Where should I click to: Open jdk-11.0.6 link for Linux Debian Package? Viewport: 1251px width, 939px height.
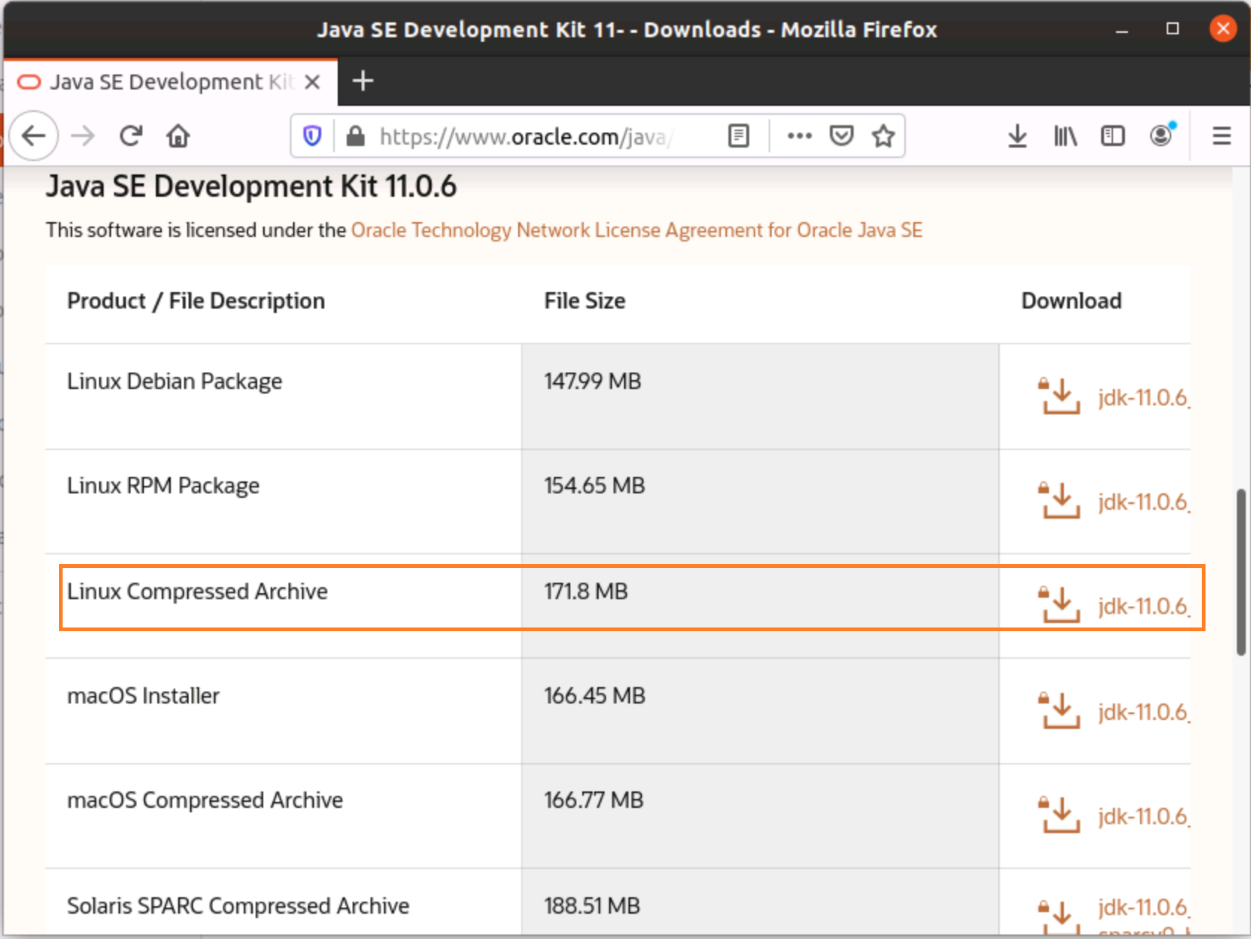point(1144,397)
